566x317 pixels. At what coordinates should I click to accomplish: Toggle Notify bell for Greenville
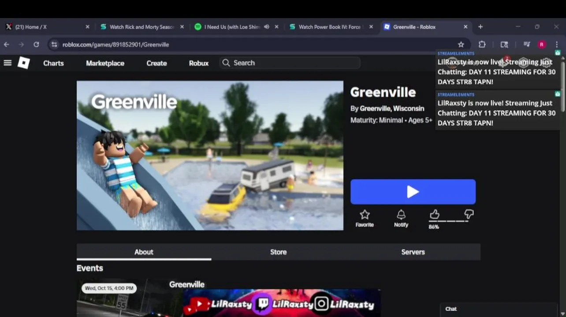[401, 218]
